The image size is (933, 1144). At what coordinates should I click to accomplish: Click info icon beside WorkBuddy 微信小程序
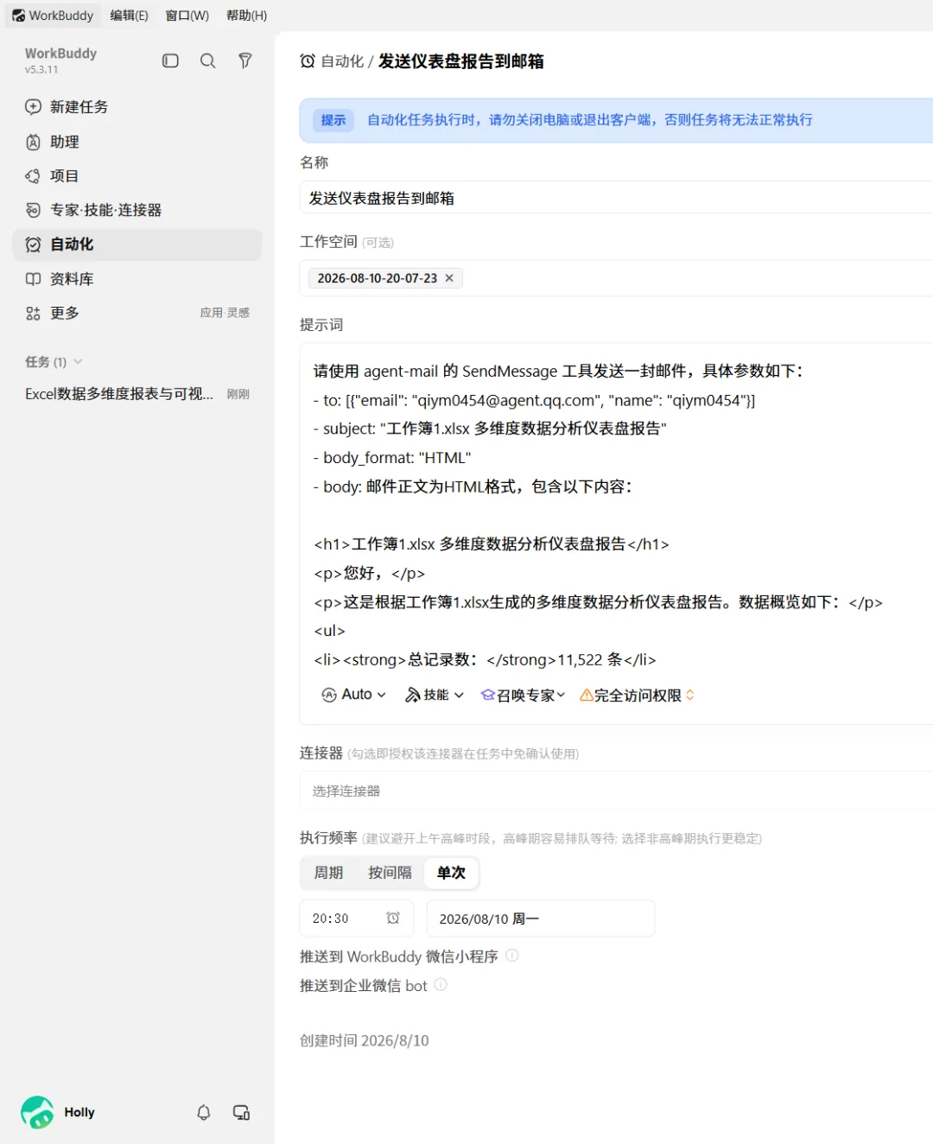click(511, 956)
